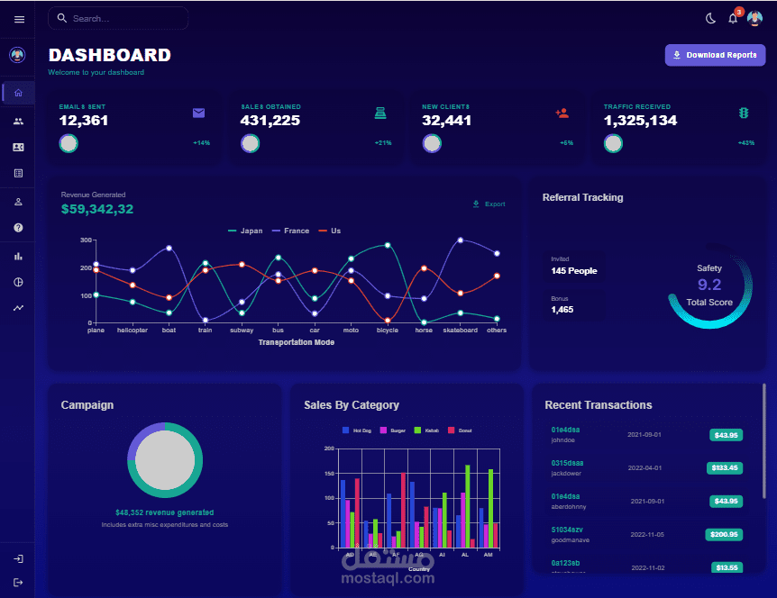Click the +43% traffic growth label
Screen dimensions: 777x598
(x=745, y=142)
